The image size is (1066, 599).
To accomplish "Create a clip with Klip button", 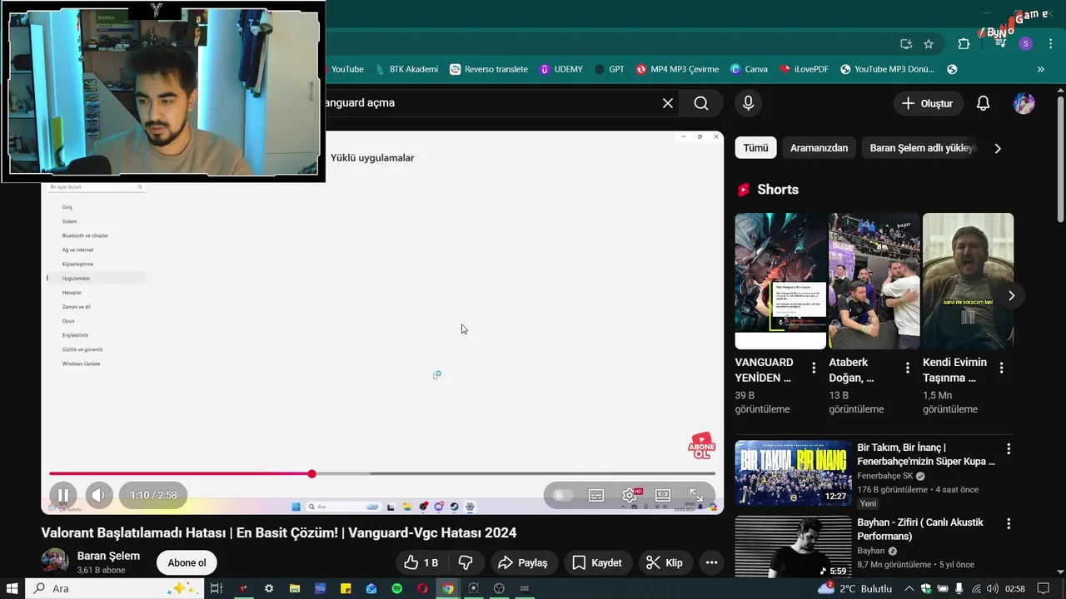I will (665, 563).
